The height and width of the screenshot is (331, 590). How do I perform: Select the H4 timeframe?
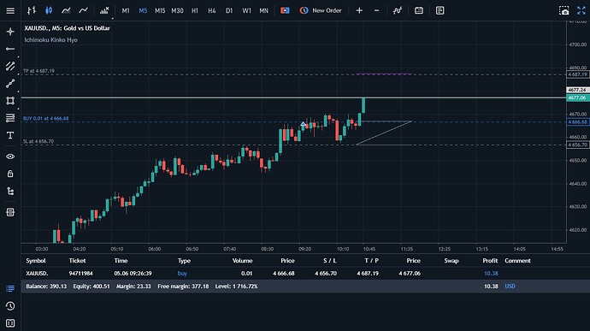click(212, 10)
